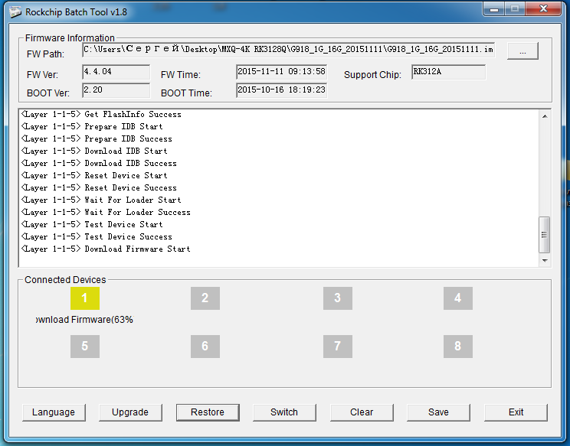Viewport: 570px width, 446px height.
Task: Click the FW Path input field
Action: 288,50
